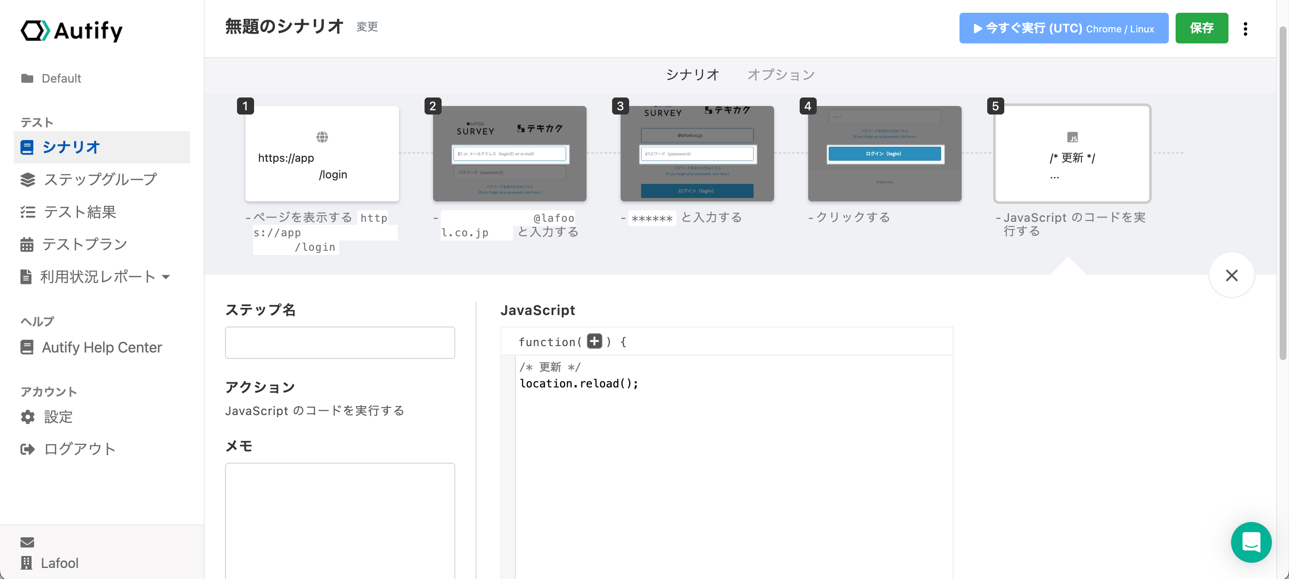Screen dimensions: 1289x579
Task: Go to ステップグループ in sidebar
Action: pyautogui.click(x=100, y=179)
